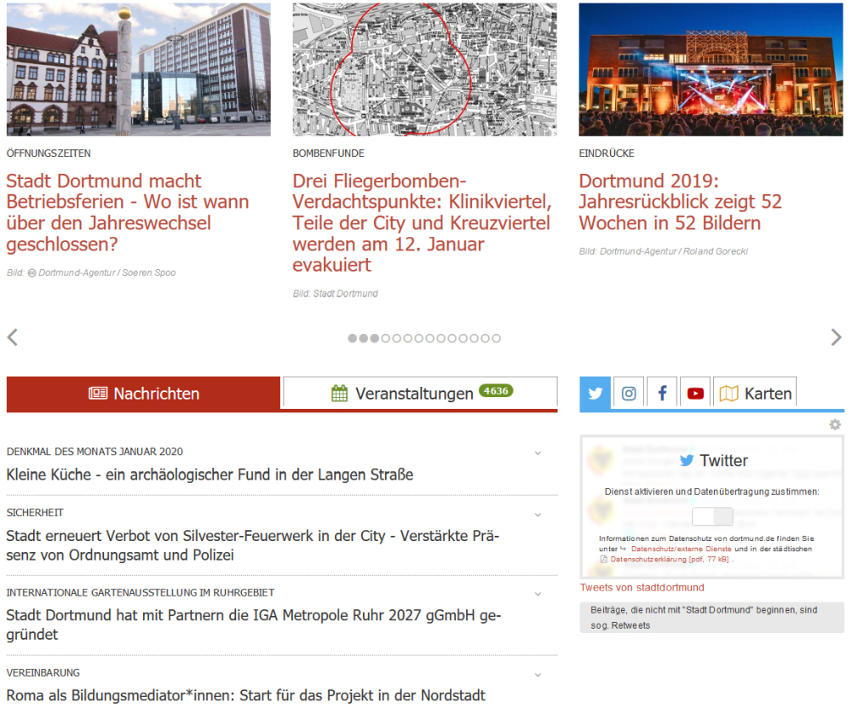The image size is (852, 708).
Task: Open the Veranstaltungen tab
Action: [x=420, y=392]
